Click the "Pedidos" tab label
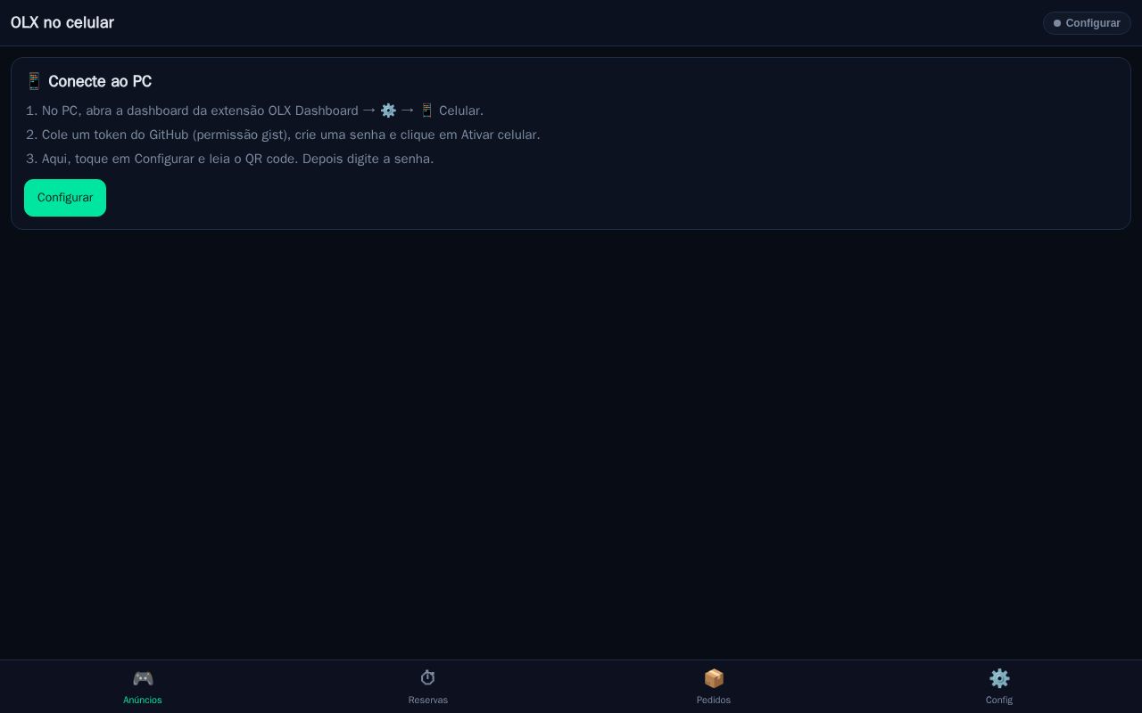1142x713 pixels. [x=714, y=700]
